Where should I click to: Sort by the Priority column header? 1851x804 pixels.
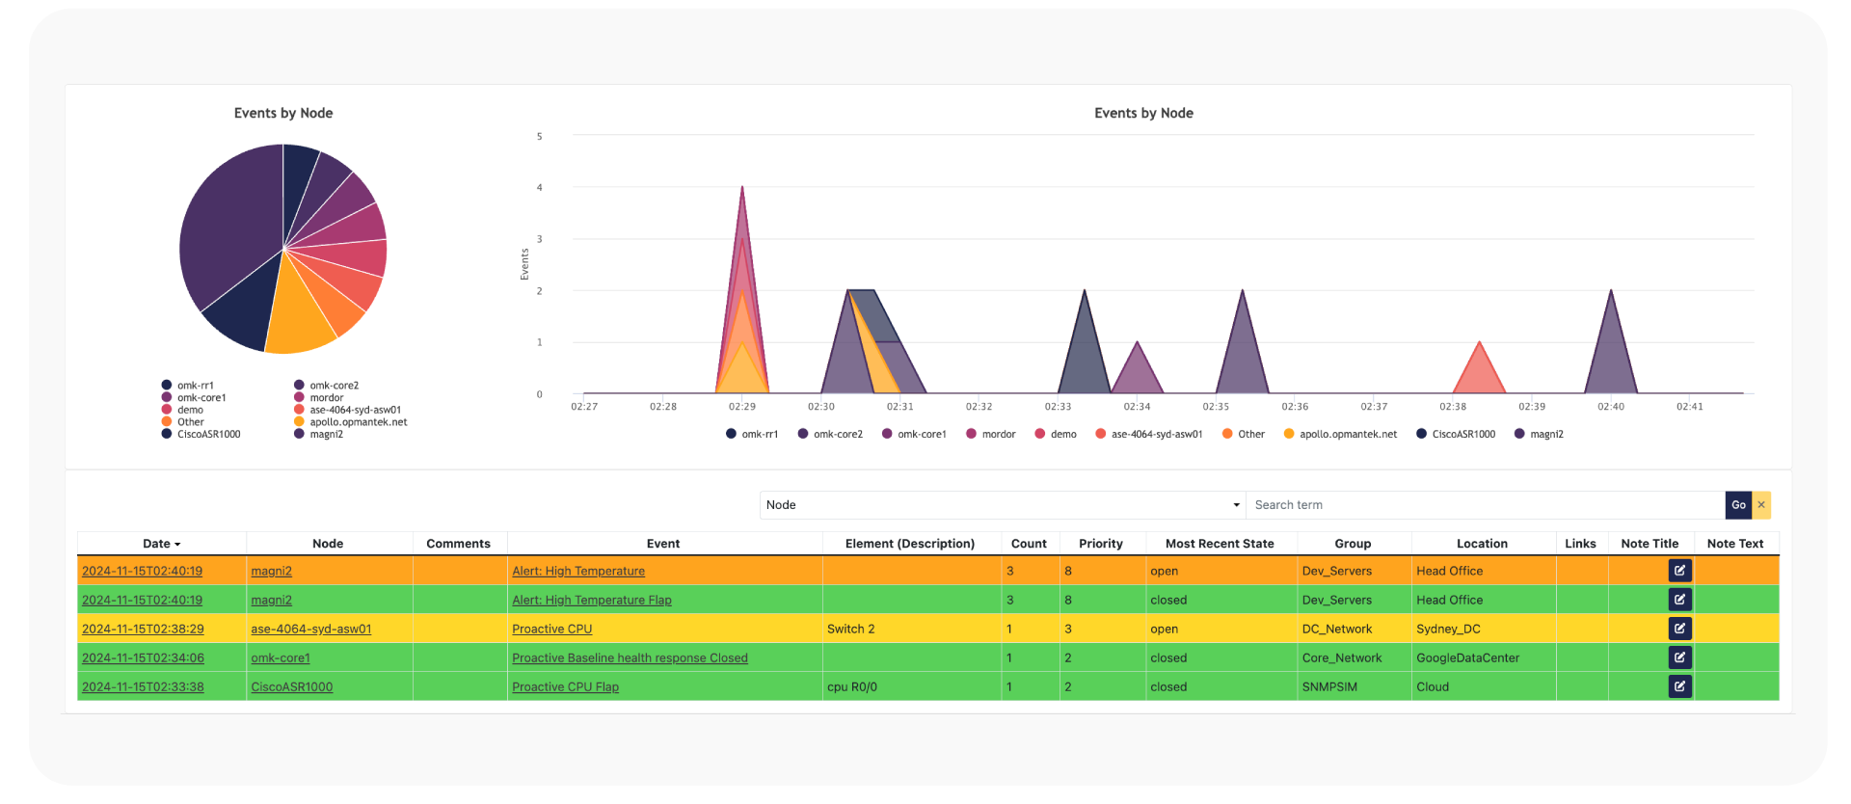[x=1101, y=544]
